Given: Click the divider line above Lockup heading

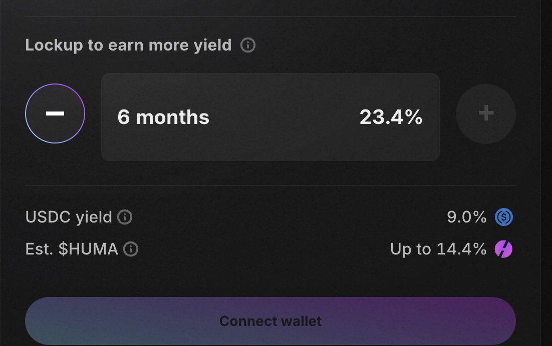Looking at the screenshot, I should (x=270, y=16).
